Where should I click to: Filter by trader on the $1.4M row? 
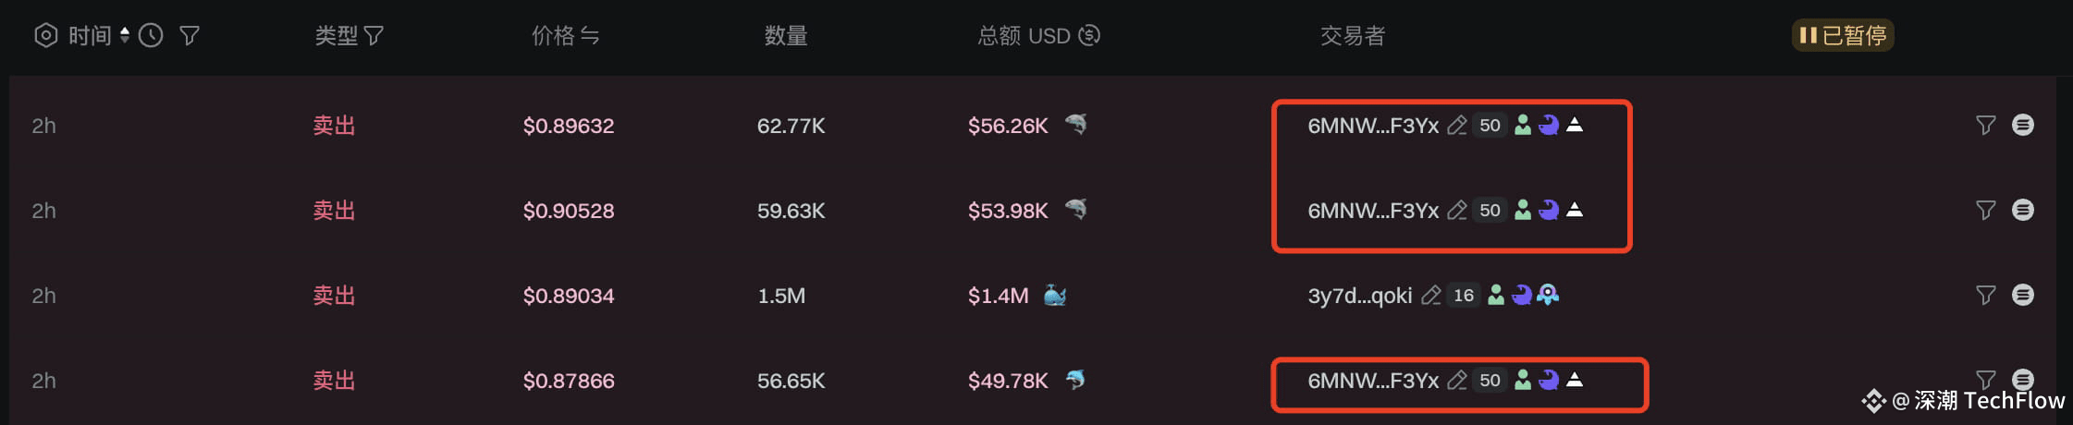tap(1985, 295)
